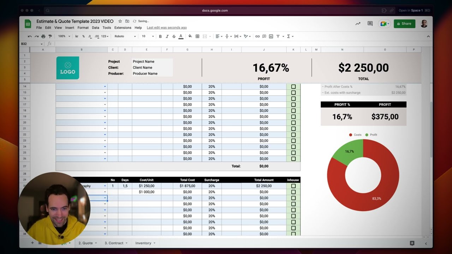The image size is (452, 254).
Task: Open the borders tool
Action: tap(197, 36)
